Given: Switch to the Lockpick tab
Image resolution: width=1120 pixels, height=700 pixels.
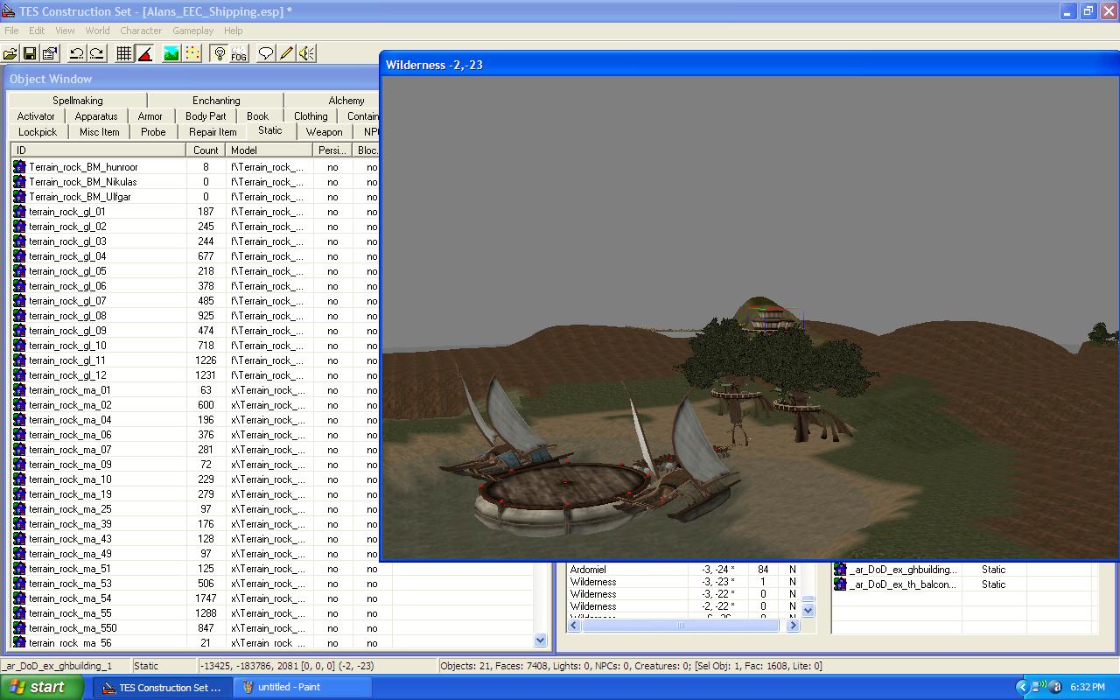Looking at the screenshot, I should (x=38, y=132).
